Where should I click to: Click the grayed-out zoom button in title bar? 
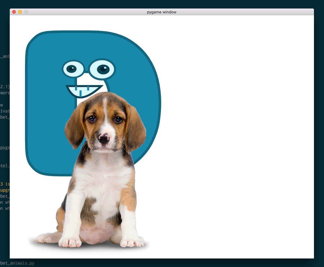(26, 12)
